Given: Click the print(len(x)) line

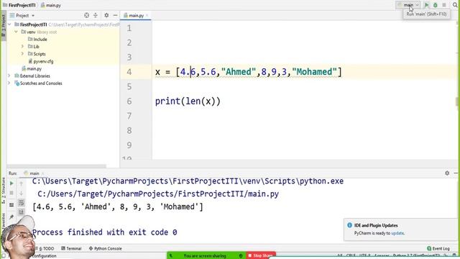Looking at the screenshot, I should [188, 101].
